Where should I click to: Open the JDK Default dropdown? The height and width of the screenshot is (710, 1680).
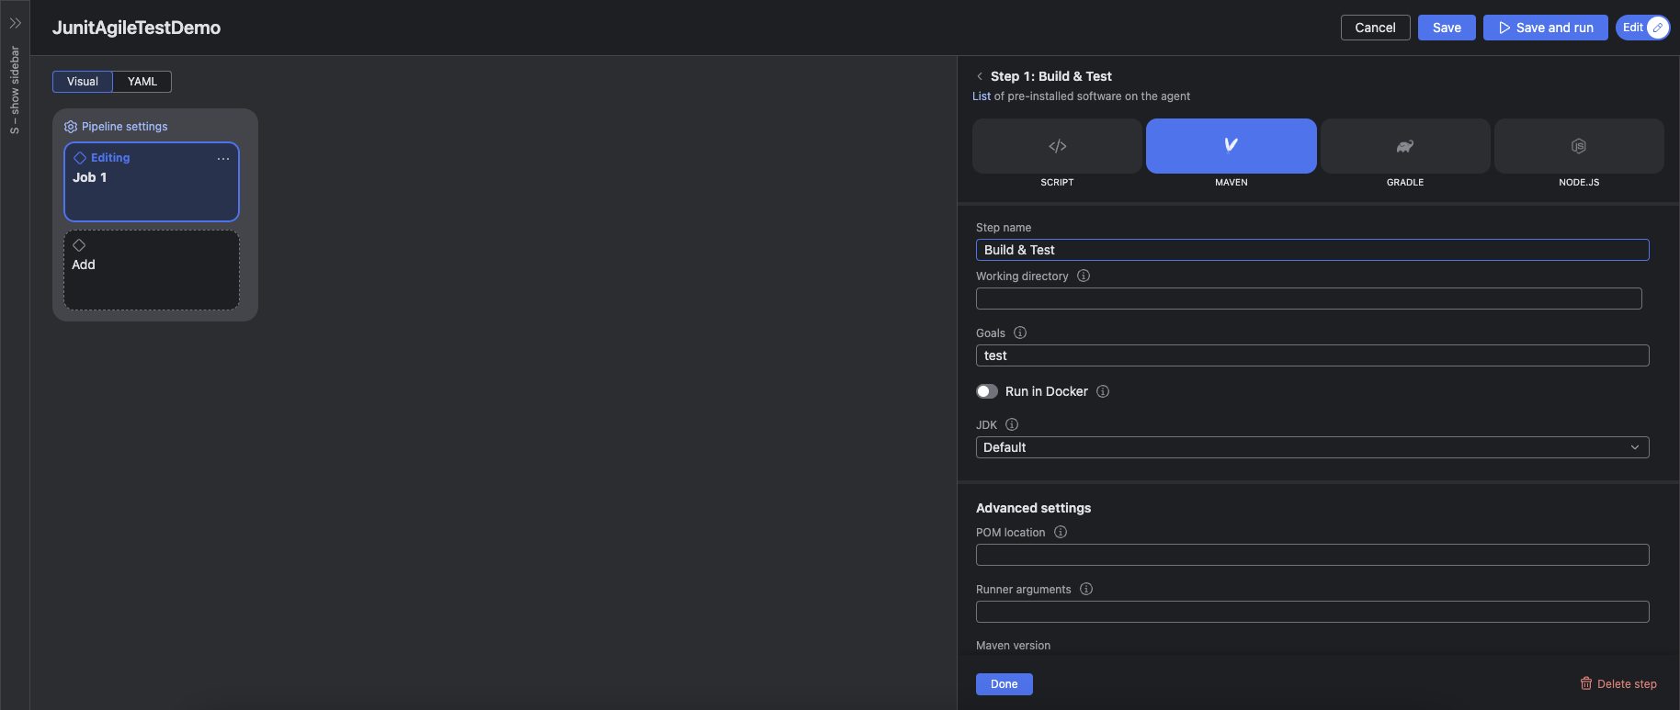click(1311, 447)
